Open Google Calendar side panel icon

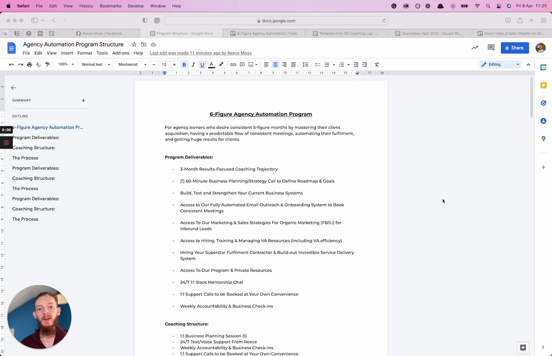pos(543,67)
